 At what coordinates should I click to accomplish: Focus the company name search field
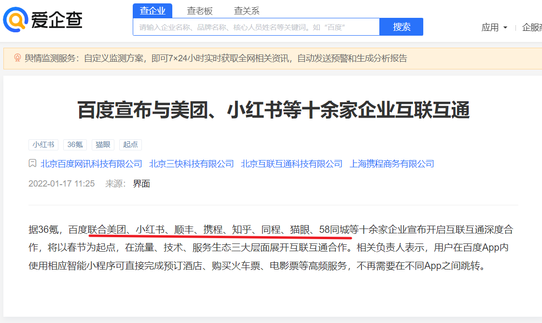click(256, 27)
